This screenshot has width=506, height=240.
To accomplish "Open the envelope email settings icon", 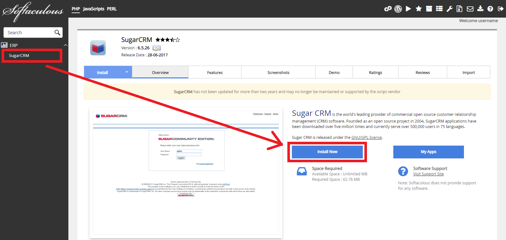I will (470, 9).
